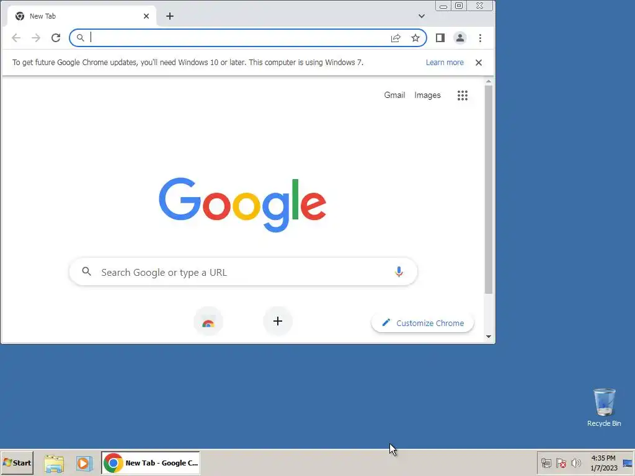
Task: Open the Windows Start menu
Action: (x=17, y=463)
